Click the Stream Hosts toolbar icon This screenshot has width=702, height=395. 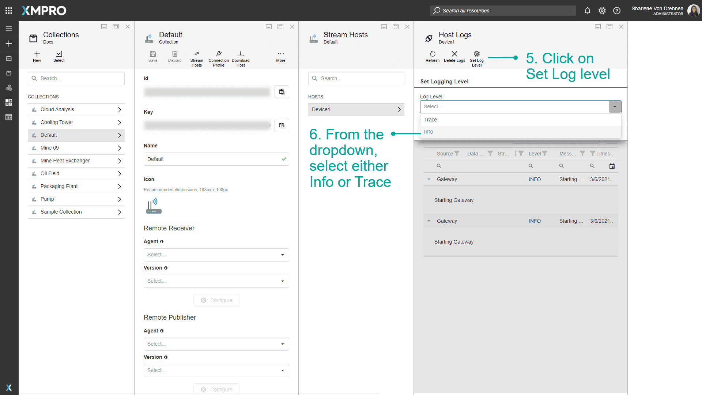click(x=196, y=54)
